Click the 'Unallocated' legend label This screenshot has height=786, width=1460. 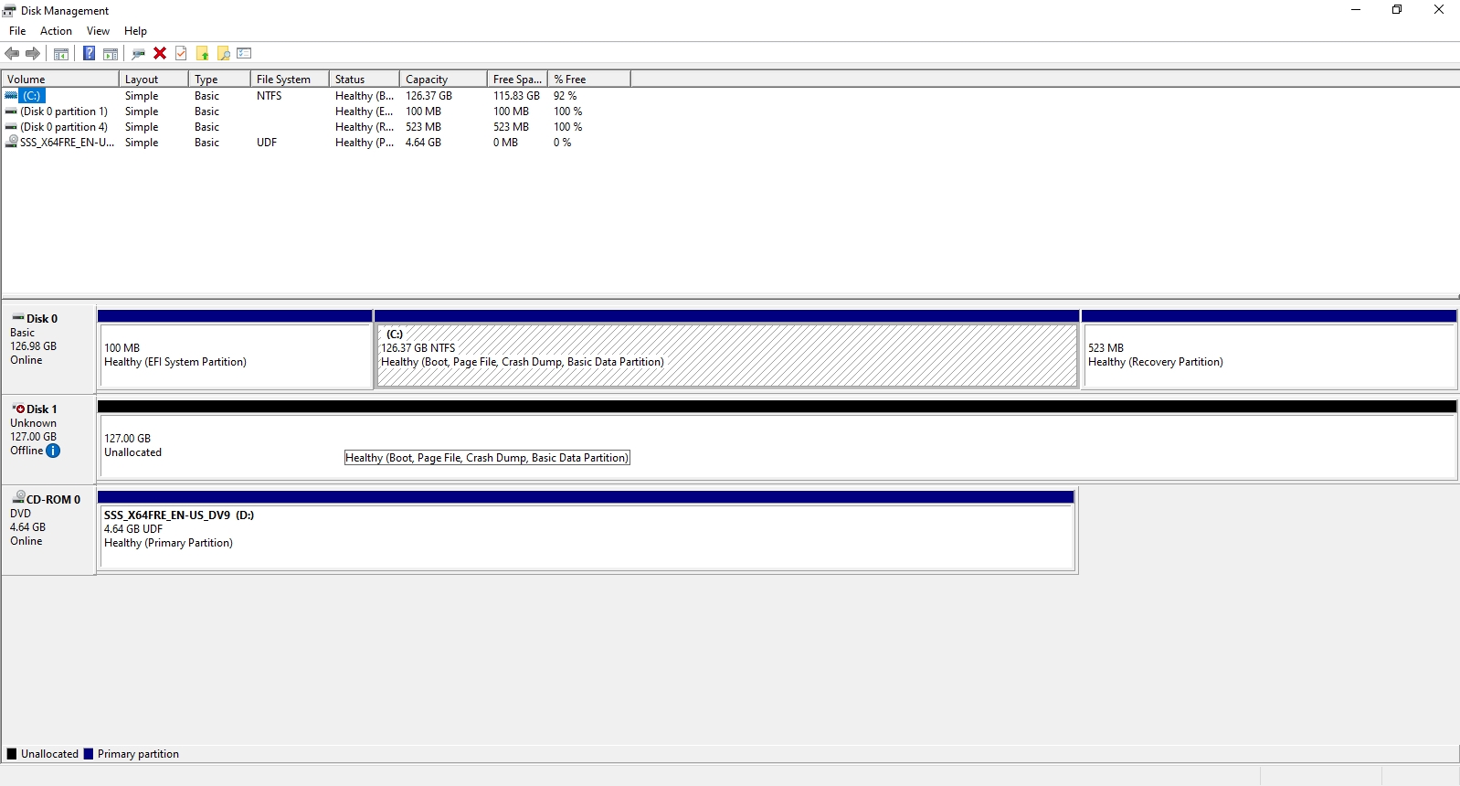tap(49, 754)
